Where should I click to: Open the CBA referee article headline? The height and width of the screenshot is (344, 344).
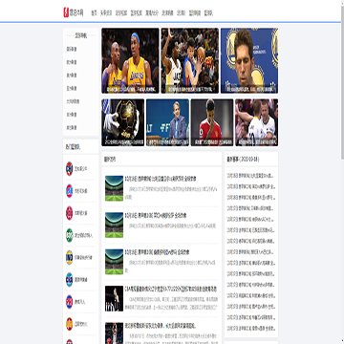coord(171,290)
